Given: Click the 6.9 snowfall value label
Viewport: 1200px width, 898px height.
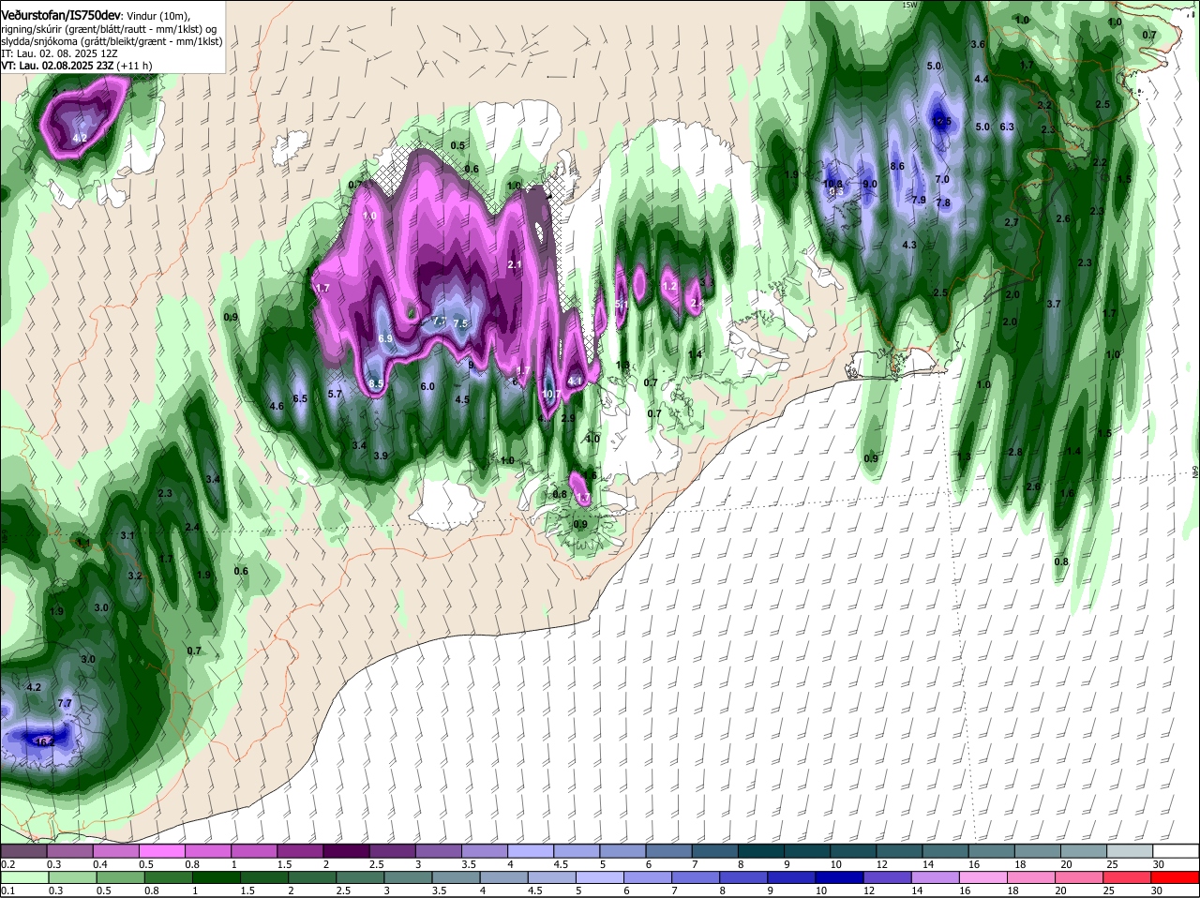Looking at the screenshot, I should pyautogui.click(x=385, y=338).
